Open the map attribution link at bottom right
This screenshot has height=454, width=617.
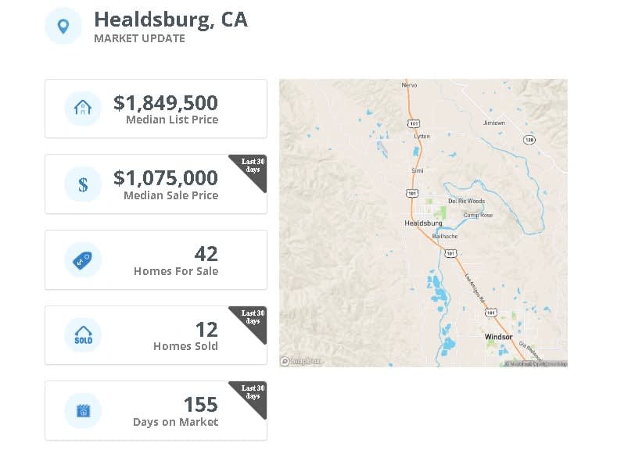click(x=536, y=364)
